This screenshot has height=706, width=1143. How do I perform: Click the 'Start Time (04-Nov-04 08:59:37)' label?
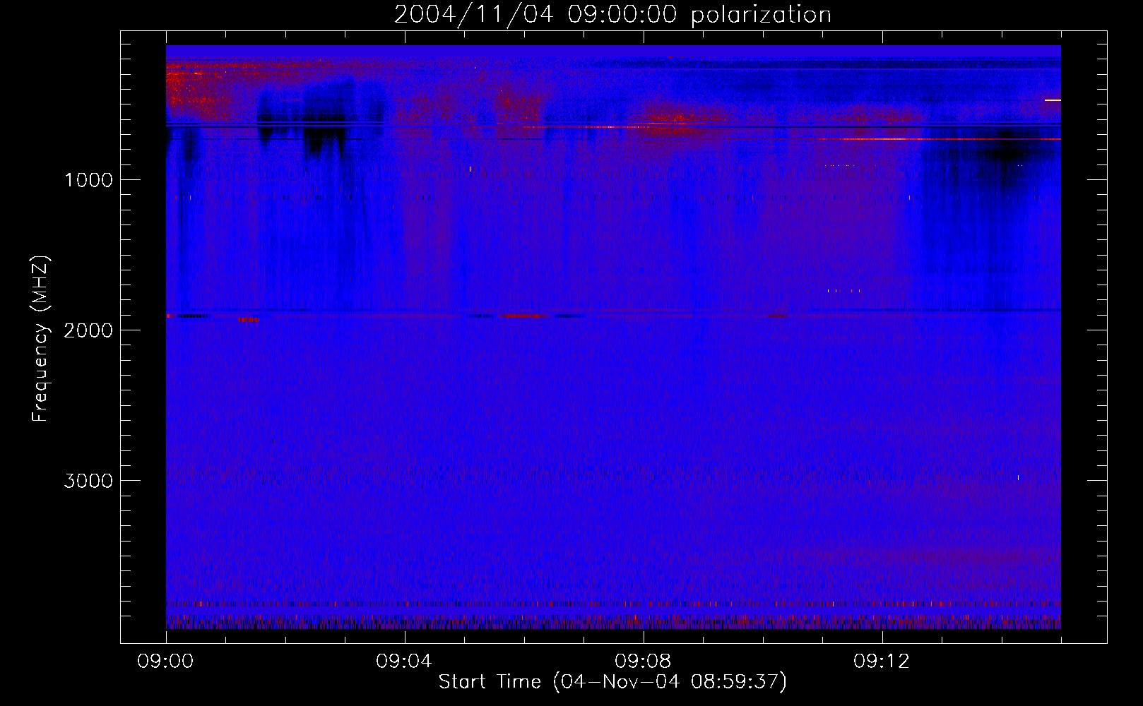click(x=612, y=682)
